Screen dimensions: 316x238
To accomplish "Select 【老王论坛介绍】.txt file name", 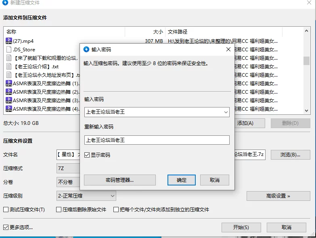I will (x=36, y=67).
